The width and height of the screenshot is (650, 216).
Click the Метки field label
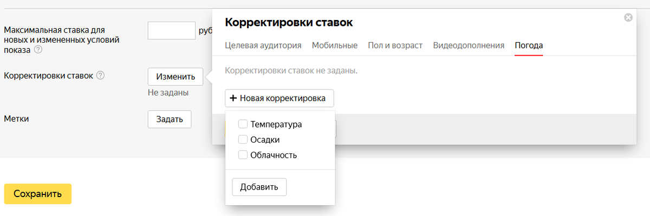16,118
